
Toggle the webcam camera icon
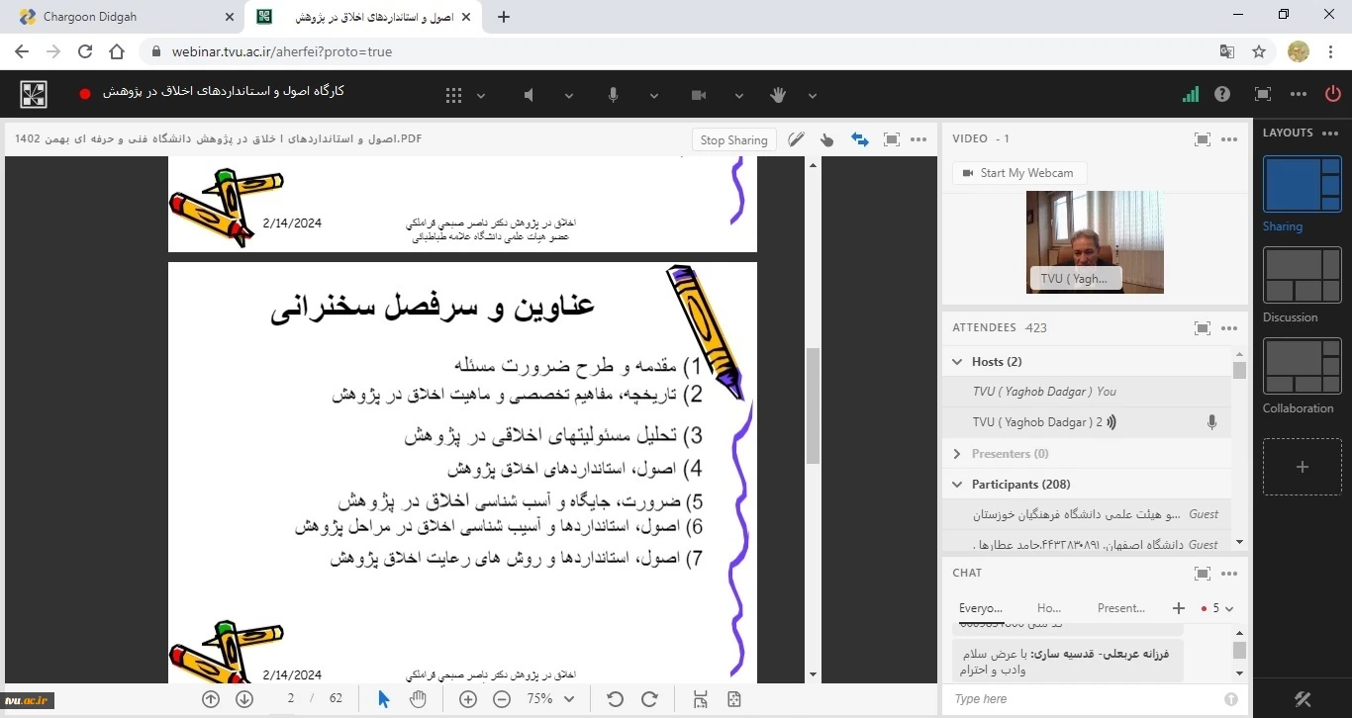click(699, 95)
